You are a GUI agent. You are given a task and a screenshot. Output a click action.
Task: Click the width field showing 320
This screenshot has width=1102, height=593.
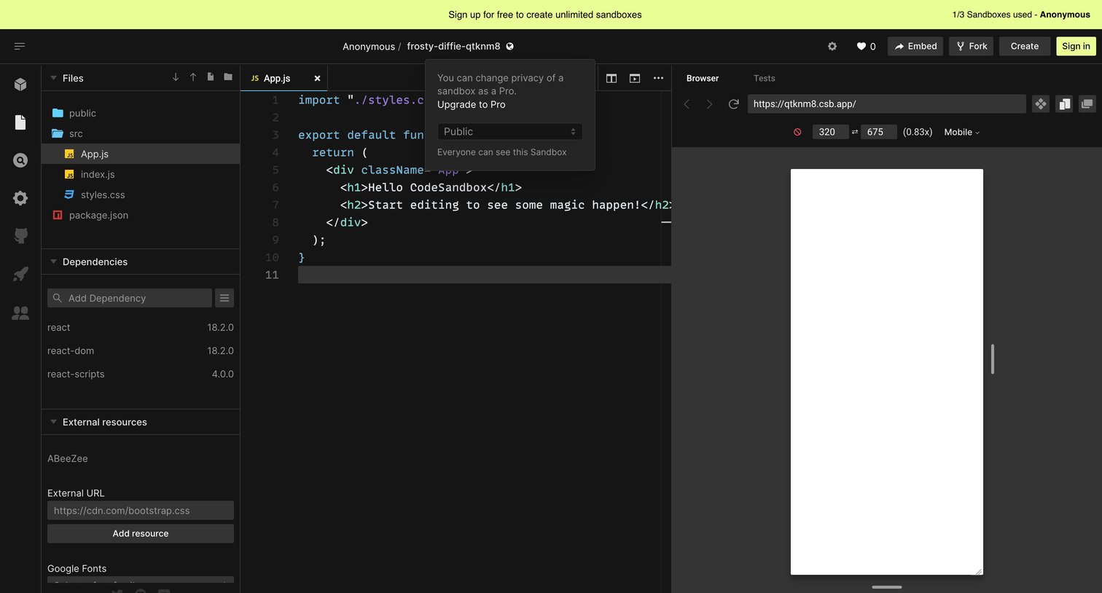pyautogui.click(x=830, y=132)
